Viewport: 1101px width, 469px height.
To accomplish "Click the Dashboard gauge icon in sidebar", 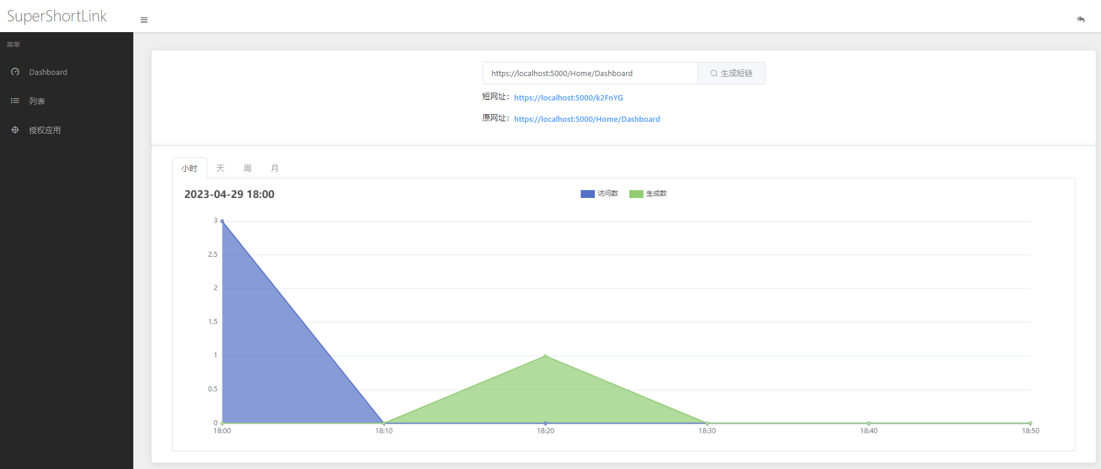I will 15,71.
